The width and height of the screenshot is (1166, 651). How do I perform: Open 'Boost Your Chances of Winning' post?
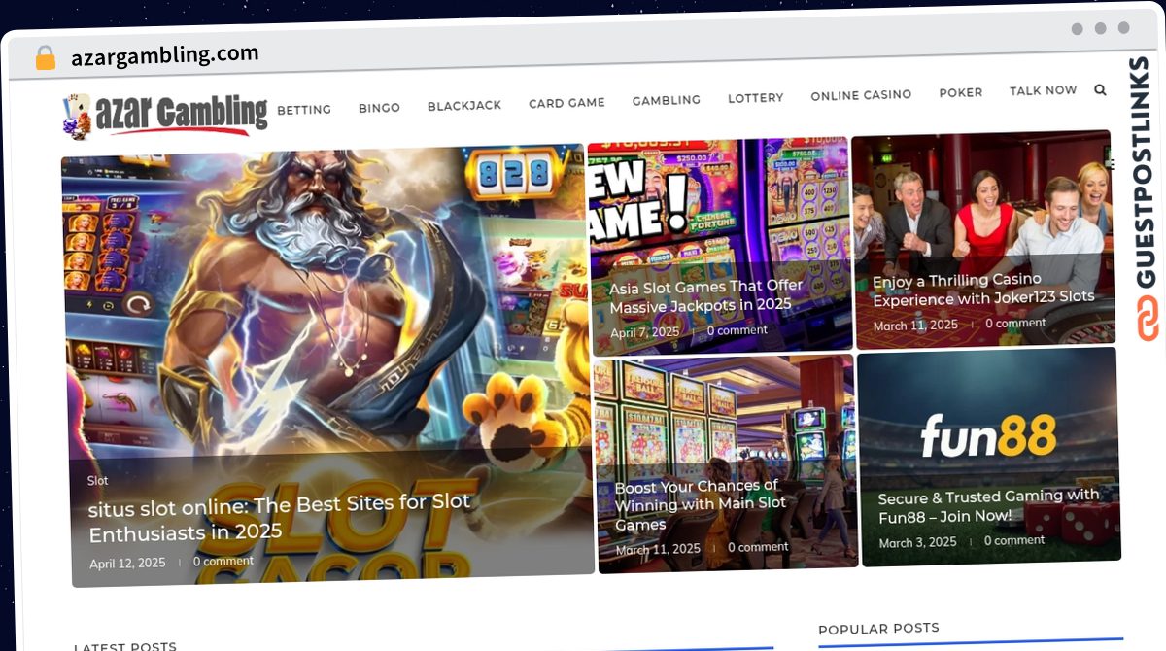701,504
